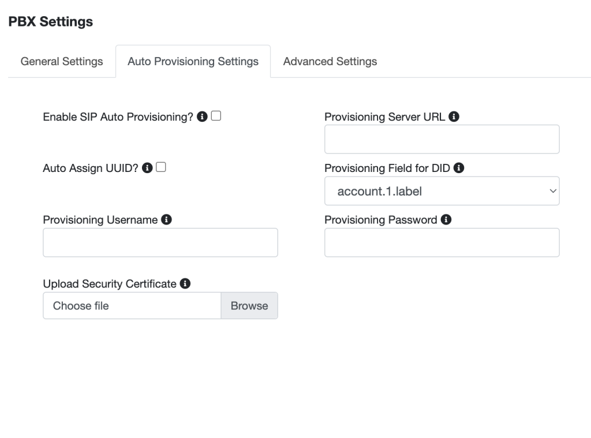Open the Provisioning Field for DID dropdown

(442, 191)
